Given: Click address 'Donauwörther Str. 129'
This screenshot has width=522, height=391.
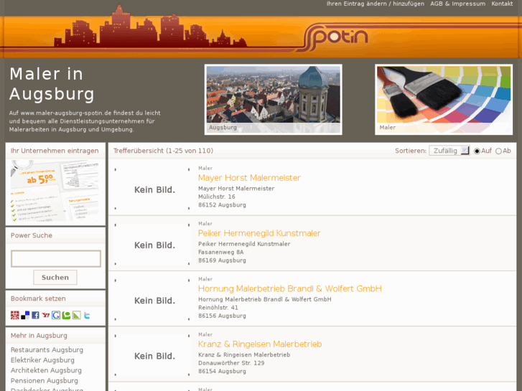Looking at the screenshot, I should click(231, 363).
